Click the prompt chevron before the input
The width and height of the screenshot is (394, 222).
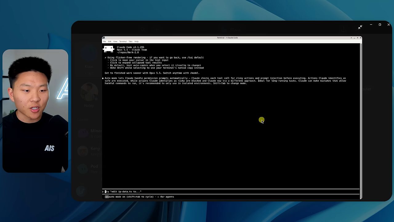click(x=103, y=191)
